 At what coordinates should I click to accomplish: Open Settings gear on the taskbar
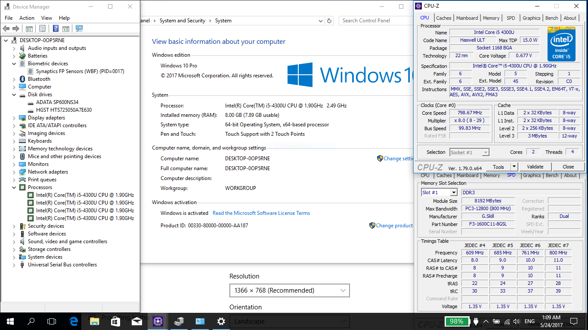(221, 321)
